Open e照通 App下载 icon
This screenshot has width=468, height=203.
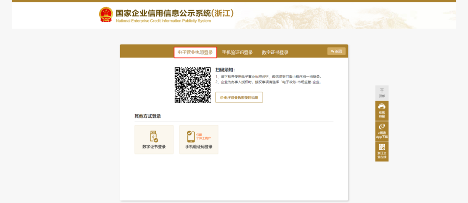click(x=382, y=131)
